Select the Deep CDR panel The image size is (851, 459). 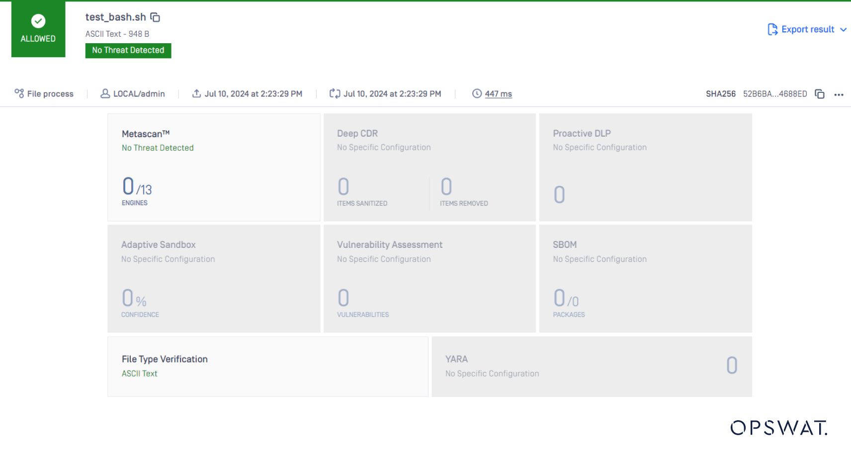[429, 167]
